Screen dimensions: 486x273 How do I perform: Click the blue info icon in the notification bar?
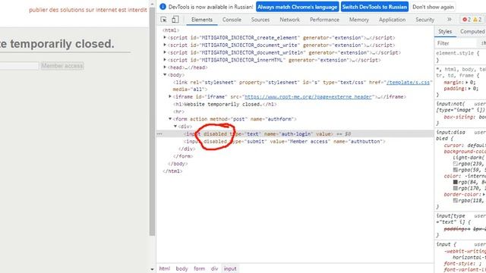163,7
